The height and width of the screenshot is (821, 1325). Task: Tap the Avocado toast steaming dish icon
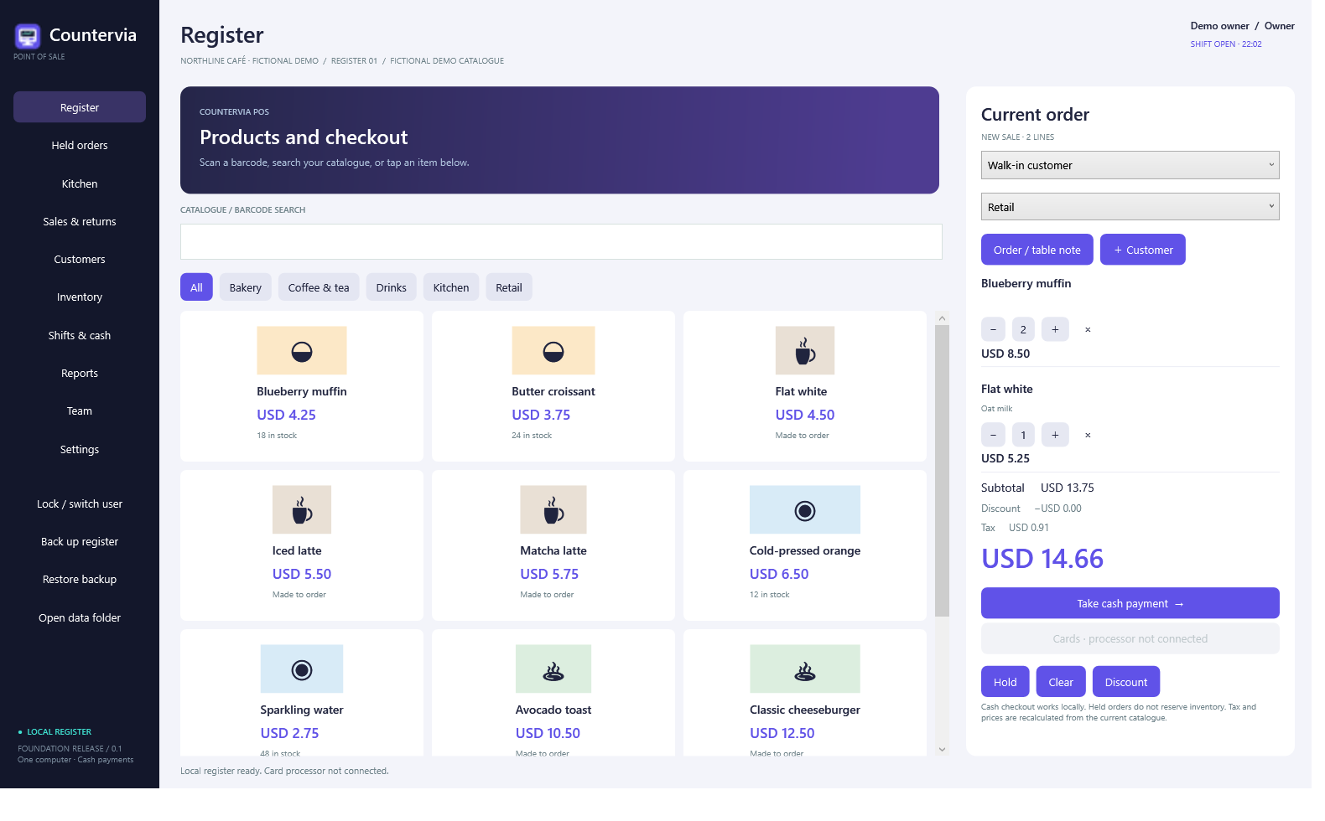pos(553,669)
